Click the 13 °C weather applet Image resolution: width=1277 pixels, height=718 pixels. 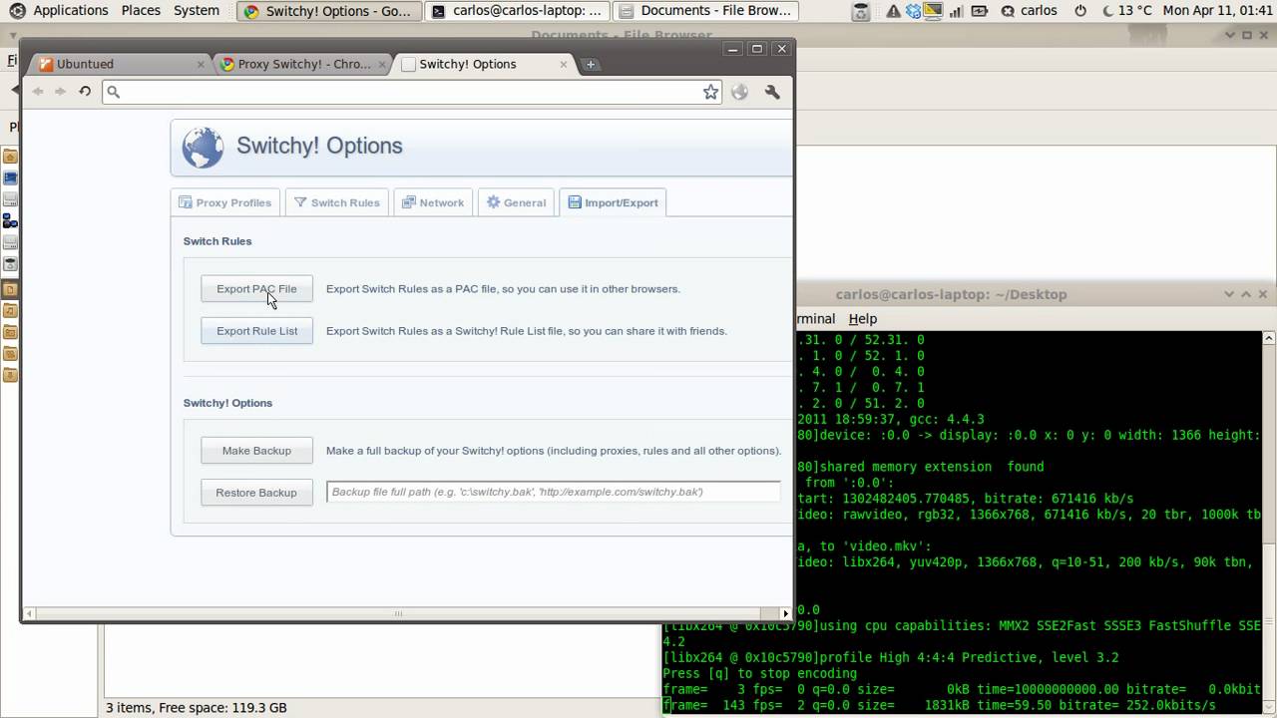pyautogui.click(x=1127, y=11)
